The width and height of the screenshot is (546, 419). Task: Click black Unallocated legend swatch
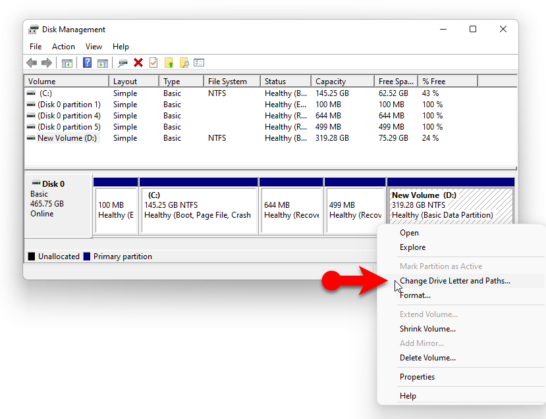point(32,257)
